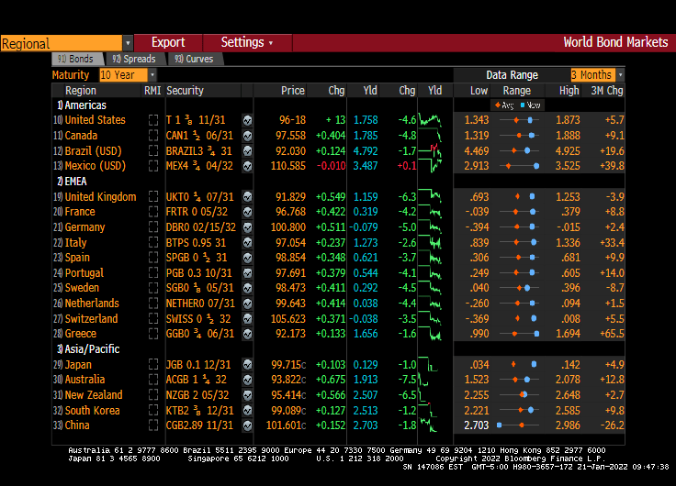Click the chart icon in Greece row
The width and height of the screenshot is (676, 486).
pyautogui.click(x=247, y=334)
